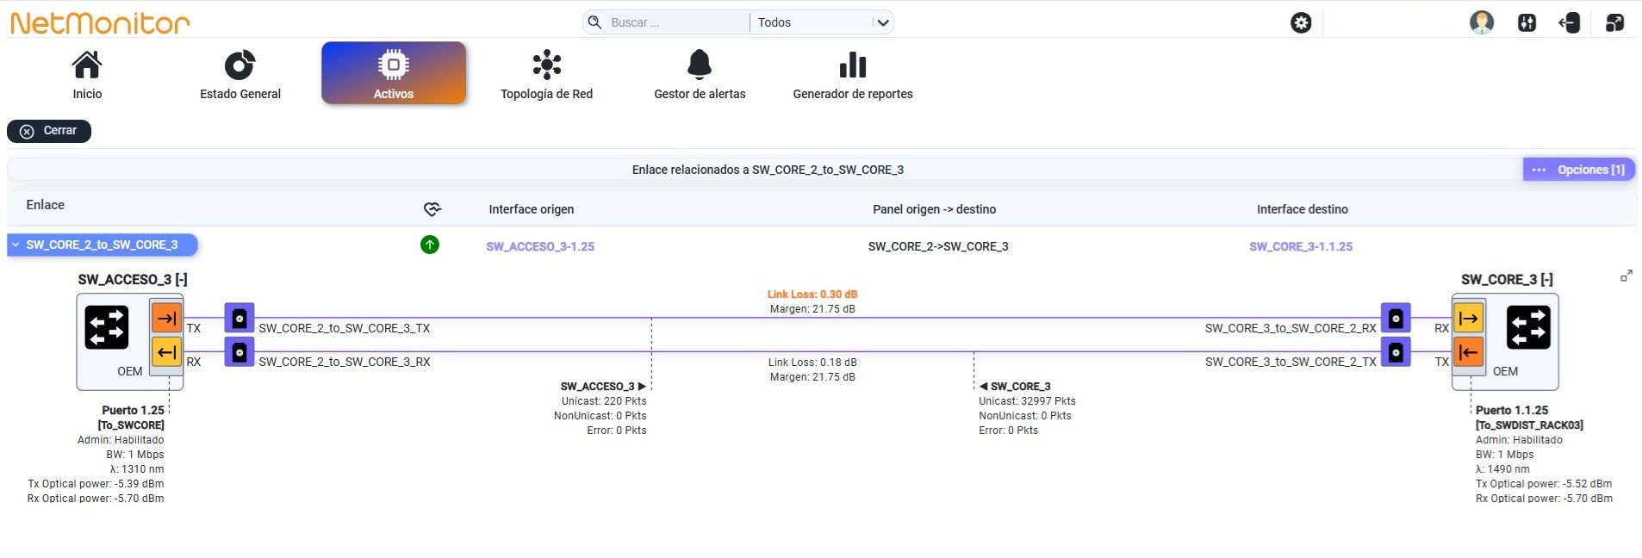Click Panel origen -> destino header

pyautogui.click(x=935, y=209)
